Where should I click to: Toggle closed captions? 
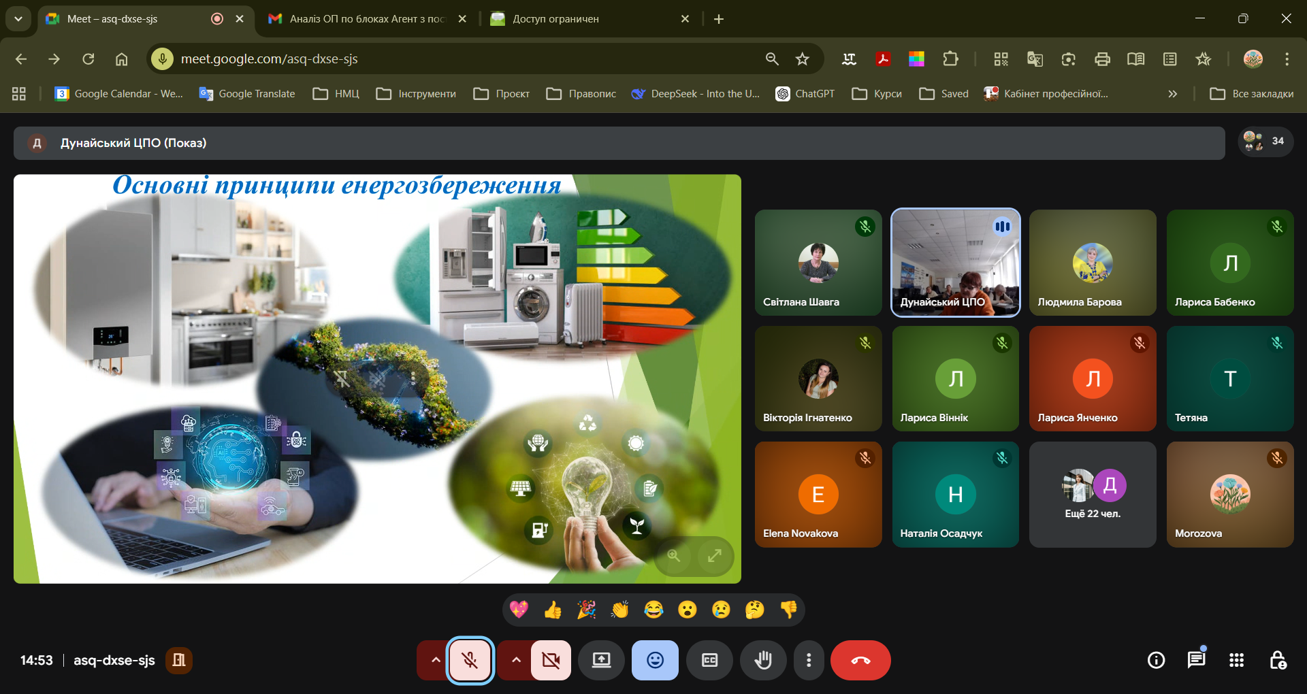pyautogui.click(x=709, y=660)
